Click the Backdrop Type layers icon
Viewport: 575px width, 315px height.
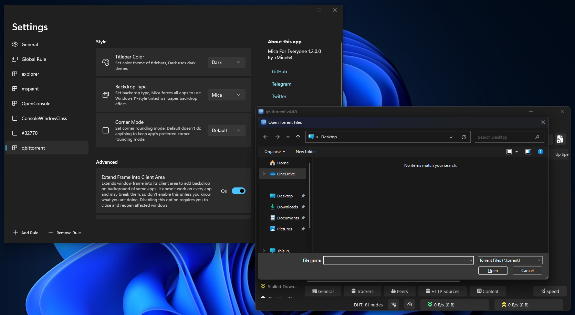106,95
